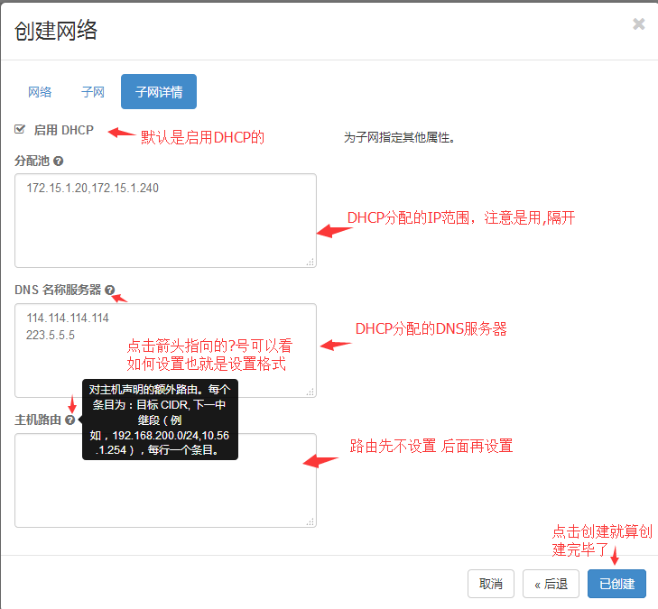
Task: Click the 114.114.114.114 DNS entry line
Action: [x=68, y=318]
